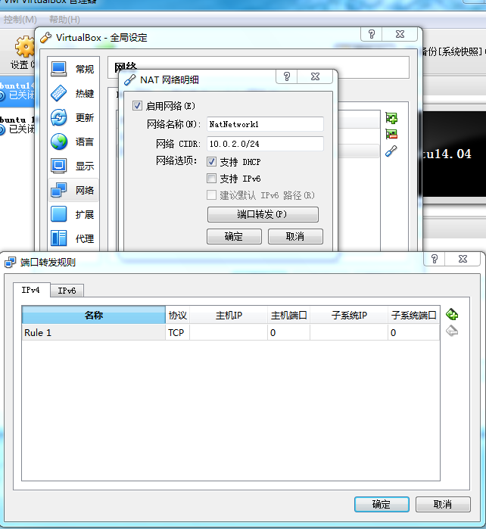Screen dimensions: 486x529
Task: Click the Guest Port (子系统端口) column header
Action: coord(414,315)
